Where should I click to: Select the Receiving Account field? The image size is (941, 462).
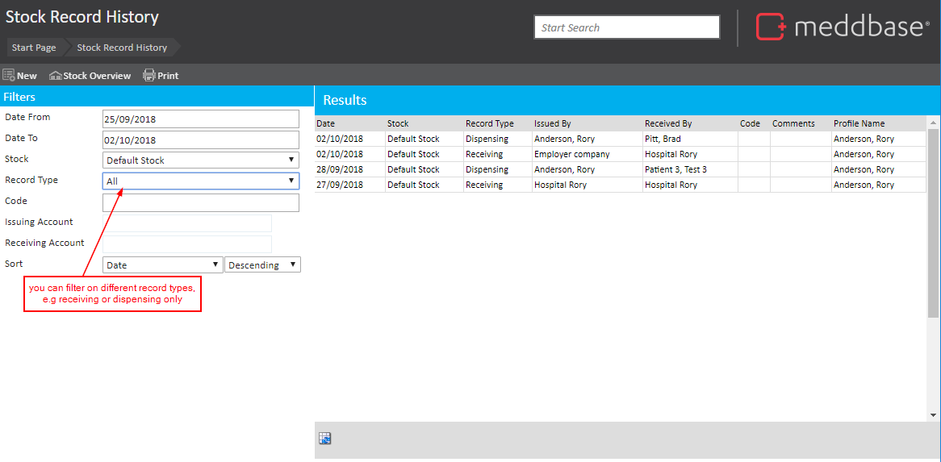tap(187, 244)
